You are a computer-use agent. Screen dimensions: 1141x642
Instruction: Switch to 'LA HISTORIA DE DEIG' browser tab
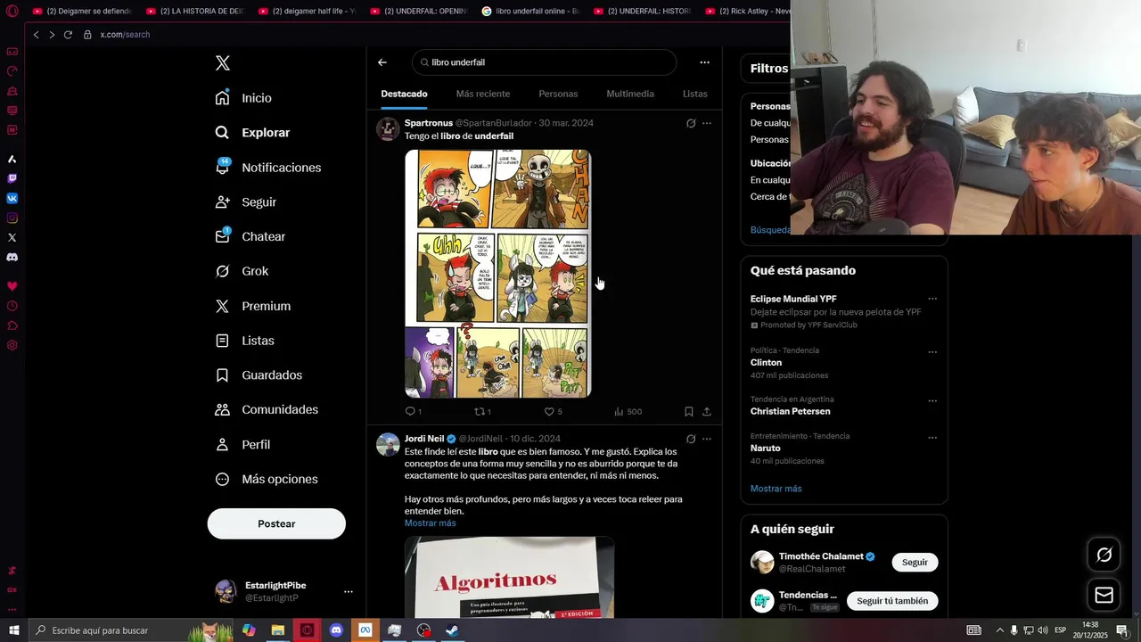coord(194,12)
